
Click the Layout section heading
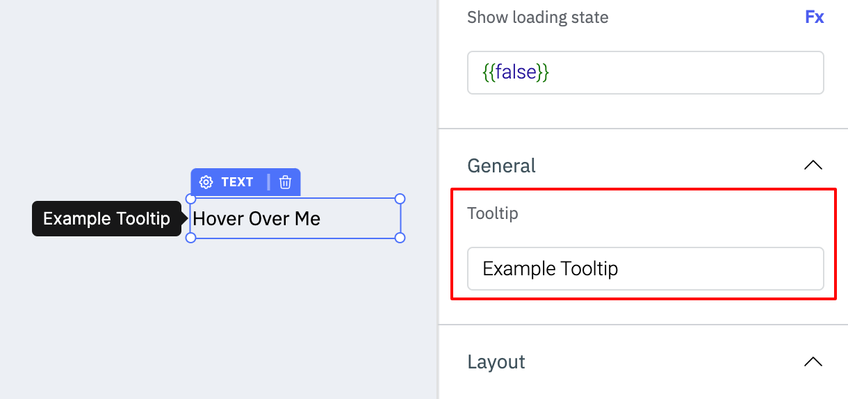(x=496, y=361)
